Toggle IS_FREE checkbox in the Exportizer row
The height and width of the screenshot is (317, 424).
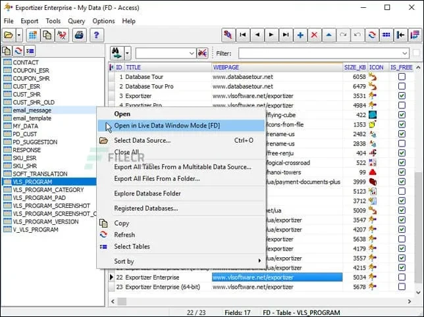(x=402, y=95)
